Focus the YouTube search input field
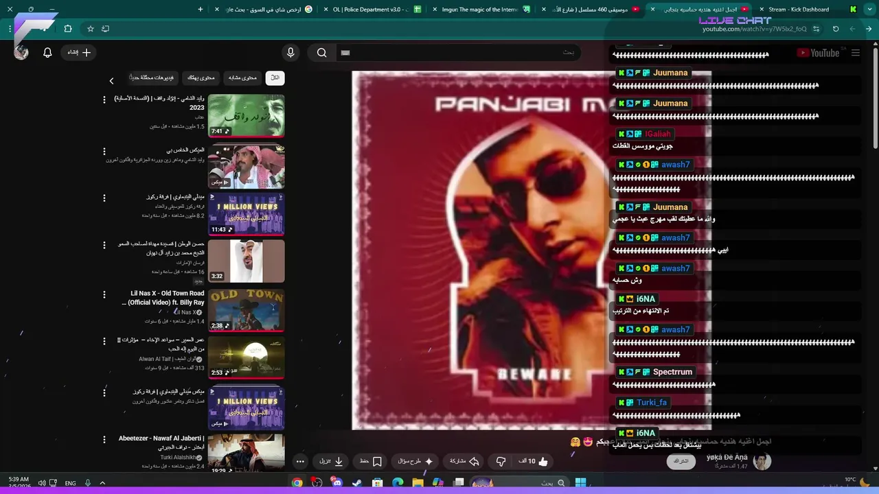Screen dimensions: 879x494 pyautogui.click(x=458, y=52)
